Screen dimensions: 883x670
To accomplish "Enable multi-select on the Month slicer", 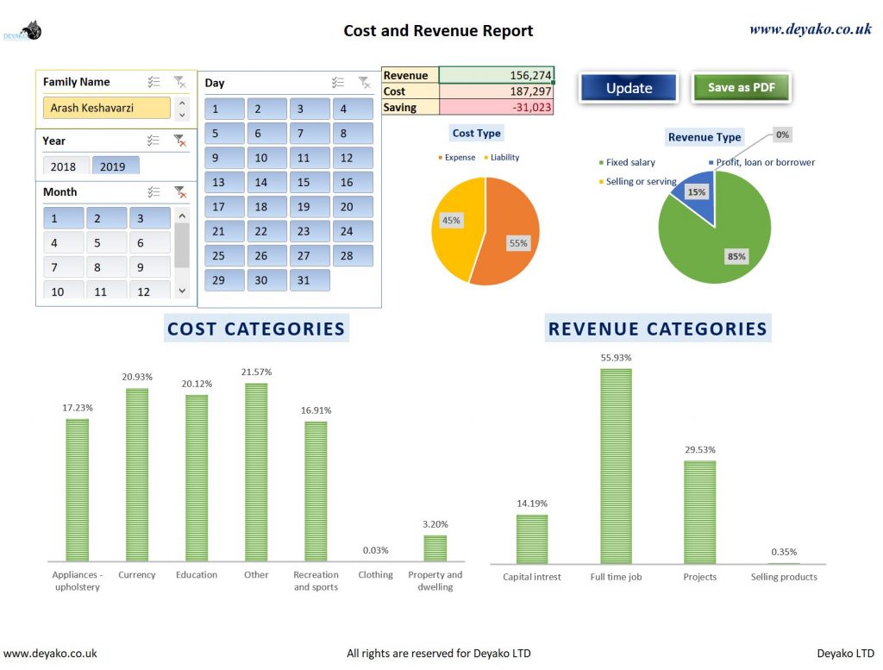I will tap(154, 191).
